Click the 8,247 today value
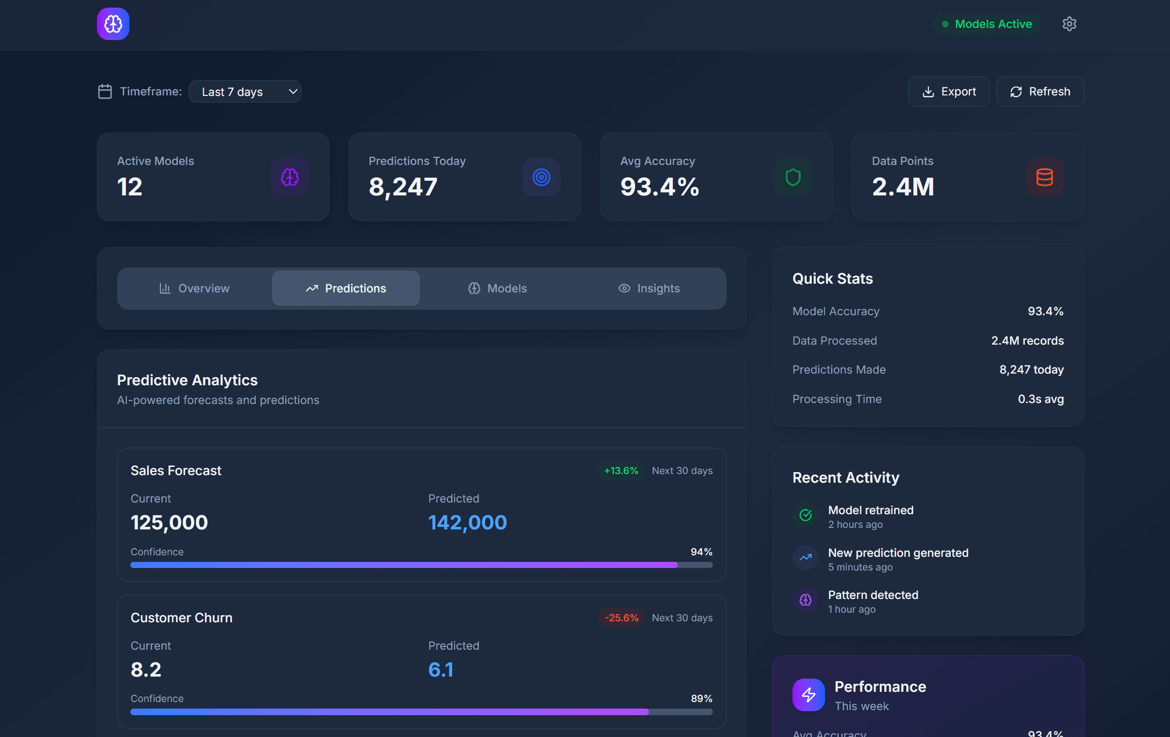The image size is (1170, 737). [x=1031, y=370]
